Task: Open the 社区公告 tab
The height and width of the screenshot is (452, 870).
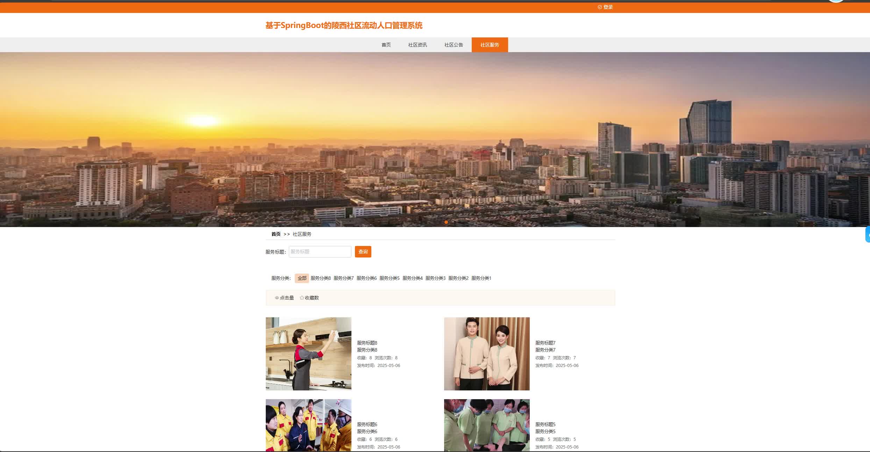Action: (x=454, y=45)
